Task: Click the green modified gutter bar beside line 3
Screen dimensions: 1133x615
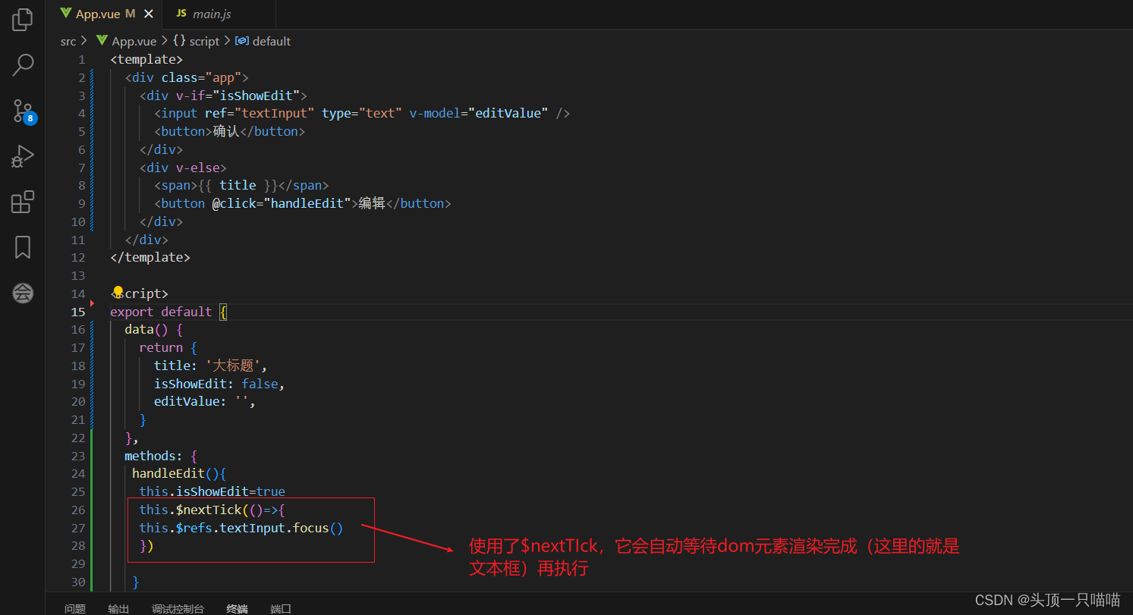Action: point(91,95)
